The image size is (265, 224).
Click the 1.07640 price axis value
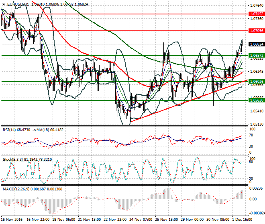click(x=257, y=6)
